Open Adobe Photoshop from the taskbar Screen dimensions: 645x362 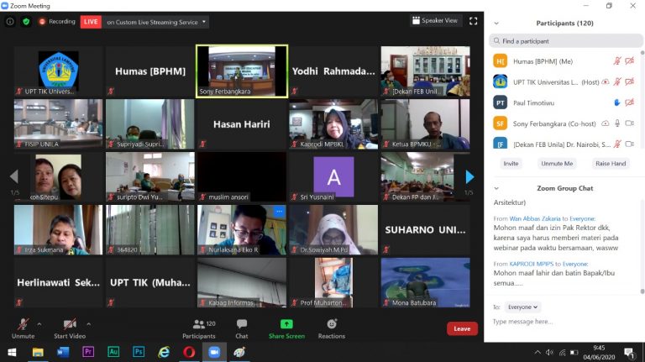(x=139, y=352)
